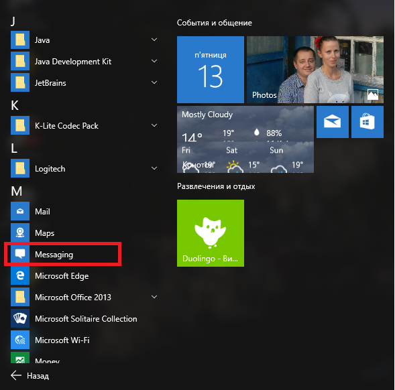Click the JetBrains folder icon
Screen dimensions: 395x390
point(20,83)
